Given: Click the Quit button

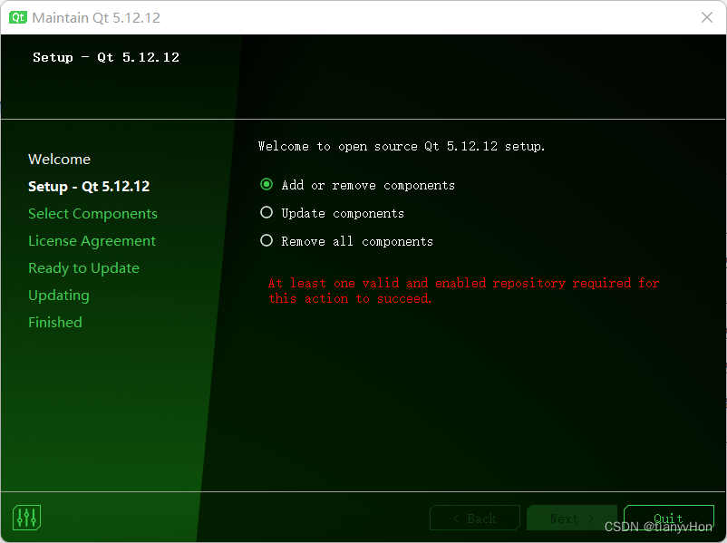Looking at the screenshot, I should (669, 518).
